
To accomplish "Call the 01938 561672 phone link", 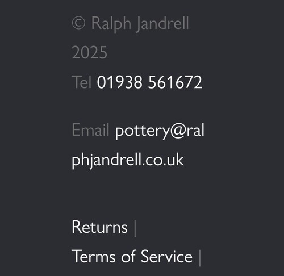I will pos(149,82).
